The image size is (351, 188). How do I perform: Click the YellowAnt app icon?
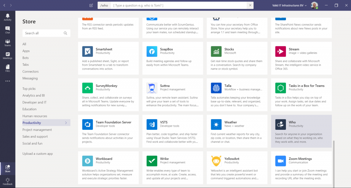click(216, 161)
